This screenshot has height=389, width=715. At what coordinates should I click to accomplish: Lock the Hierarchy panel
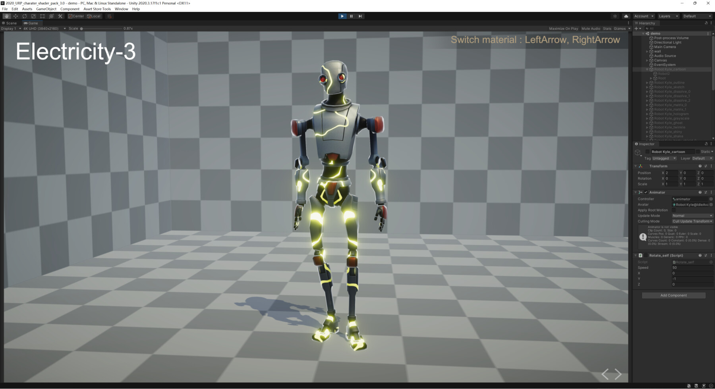[706, 23]
